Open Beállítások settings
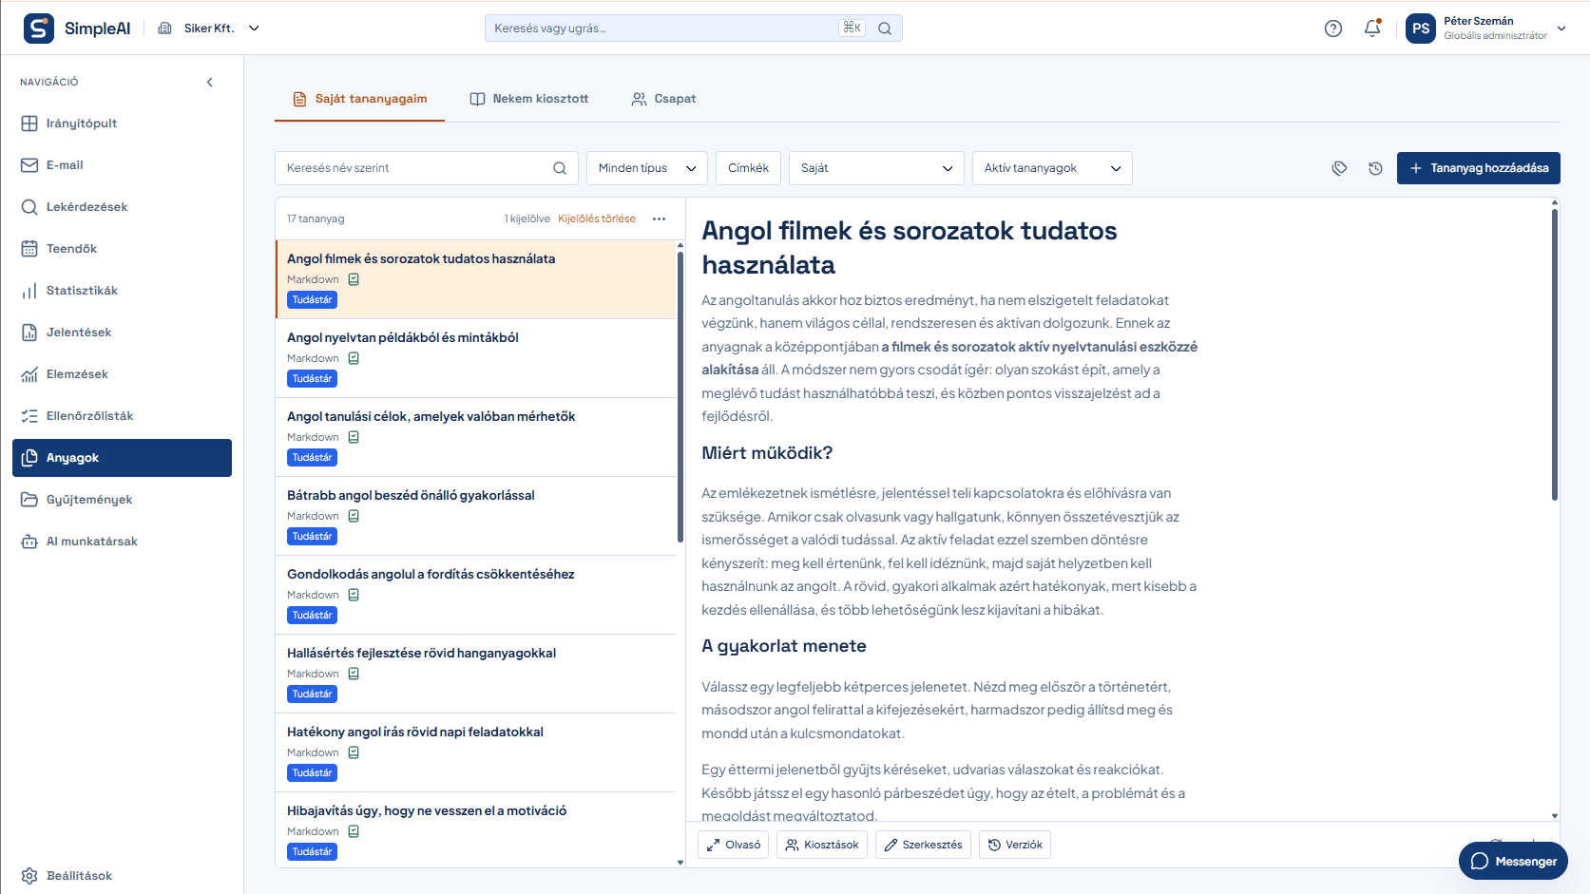This screenshot has height=894, width=1590. pyautogui.click(x=122, y=876)
